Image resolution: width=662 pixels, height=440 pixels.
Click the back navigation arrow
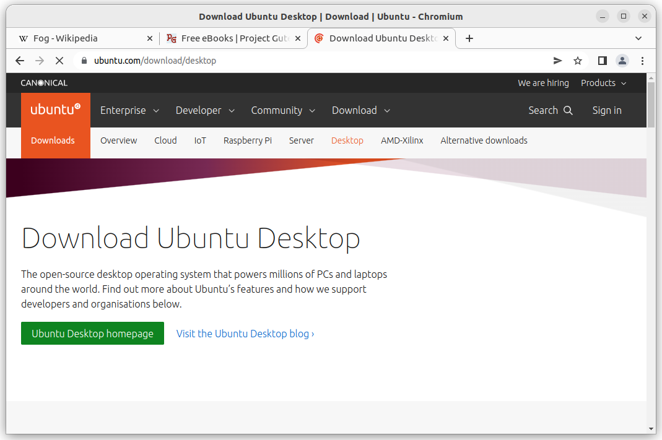click(19, 60)
